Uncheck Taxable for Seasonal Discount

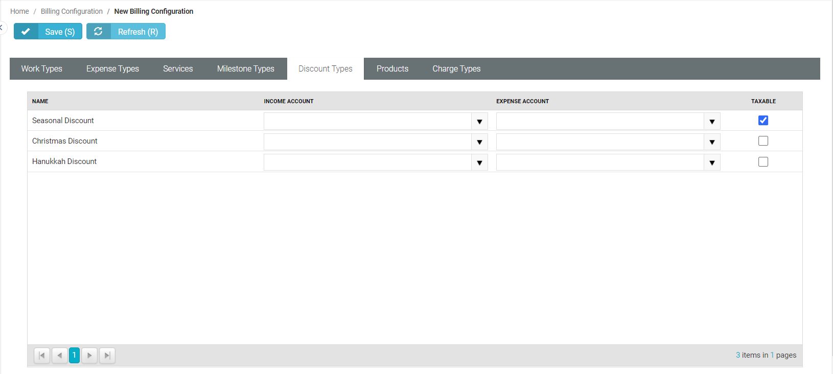[x=763, y=121]
